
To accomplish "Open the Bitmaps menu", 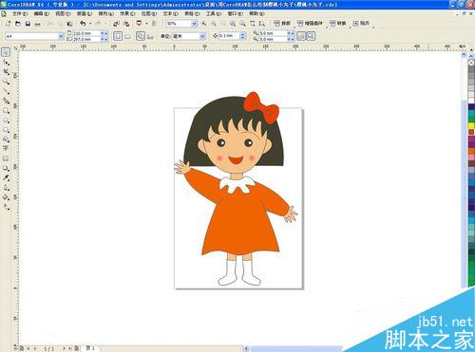I will pyautogui.click(x=149, y=13).
